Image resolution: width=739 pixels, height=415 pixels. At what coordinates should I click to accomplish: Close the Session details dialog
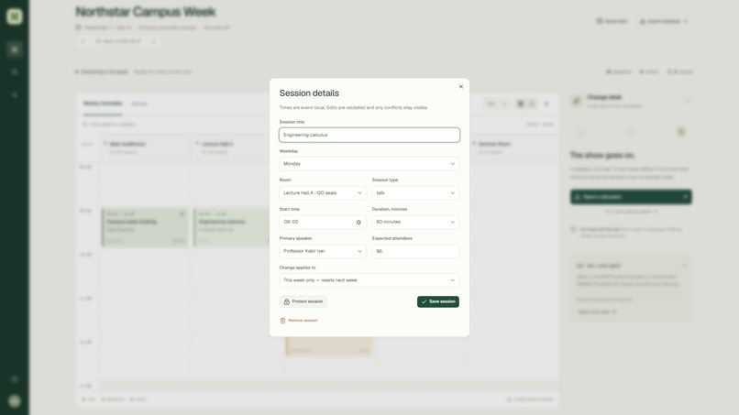[461, 87]
